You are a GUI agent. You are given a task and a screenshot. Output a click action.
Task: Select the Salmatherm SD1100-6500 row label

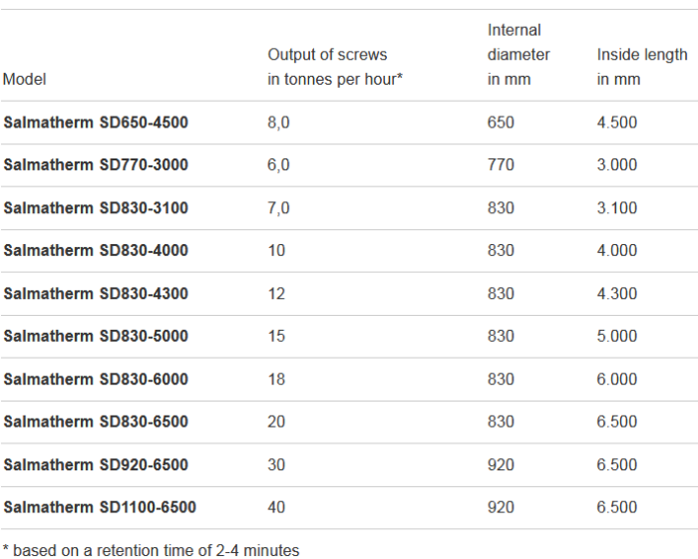[100, 508]
